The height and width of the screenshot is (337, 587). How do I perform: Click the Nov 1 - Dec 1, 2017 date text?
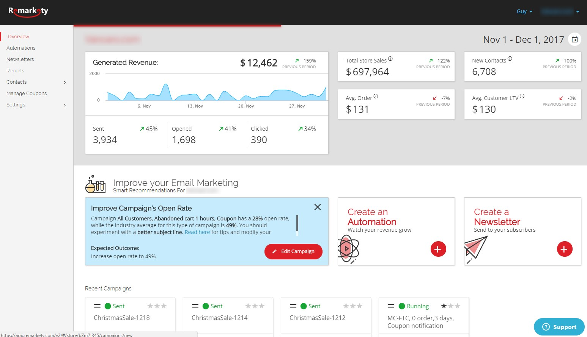[x=523, y=40]
